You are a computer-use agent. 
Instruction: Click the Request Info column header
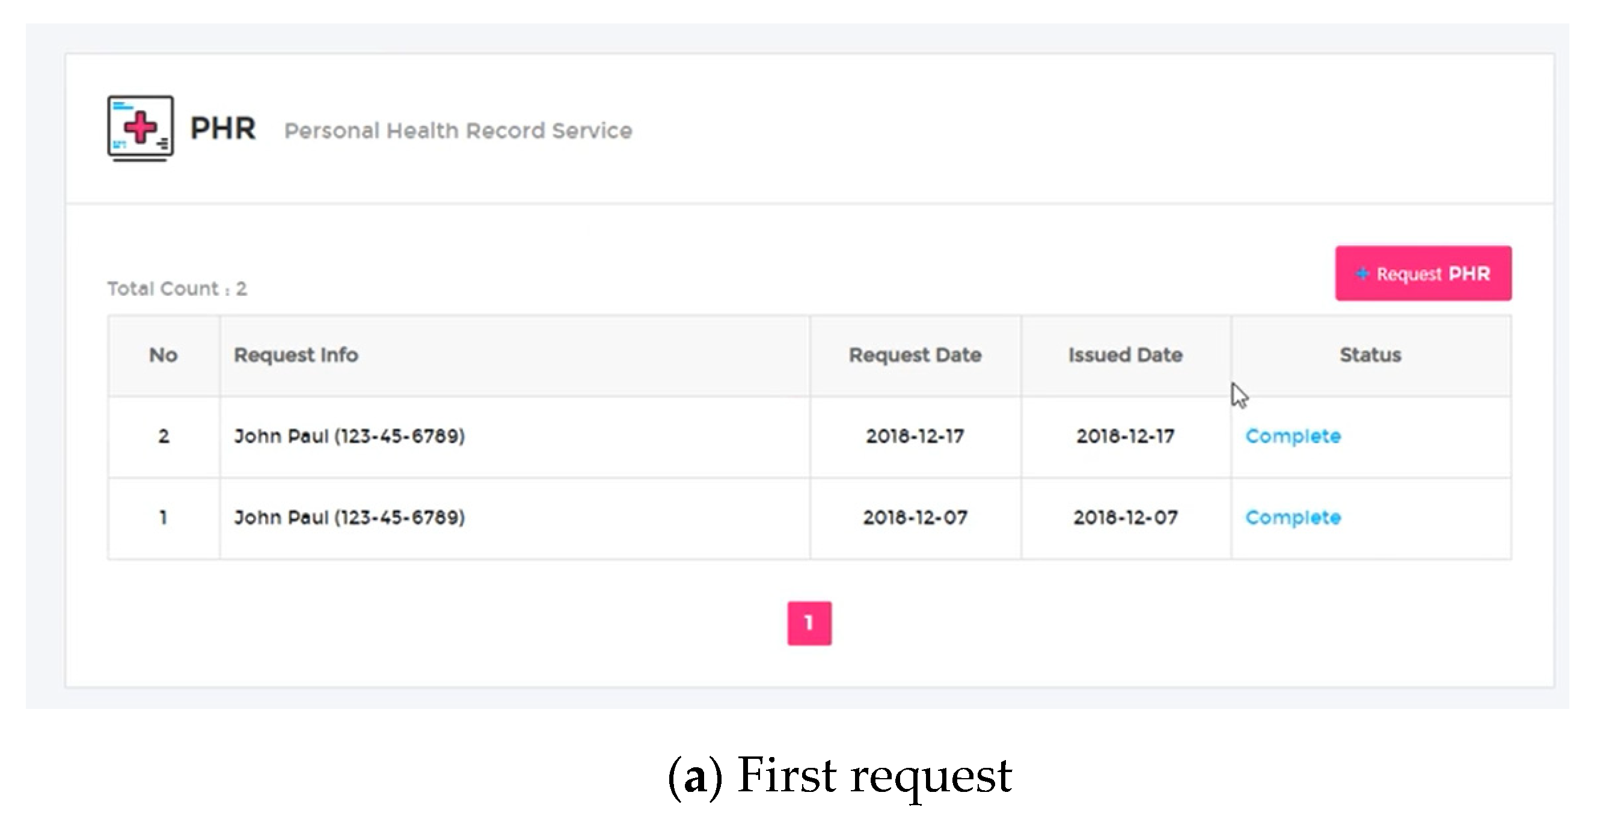[296, 355]
